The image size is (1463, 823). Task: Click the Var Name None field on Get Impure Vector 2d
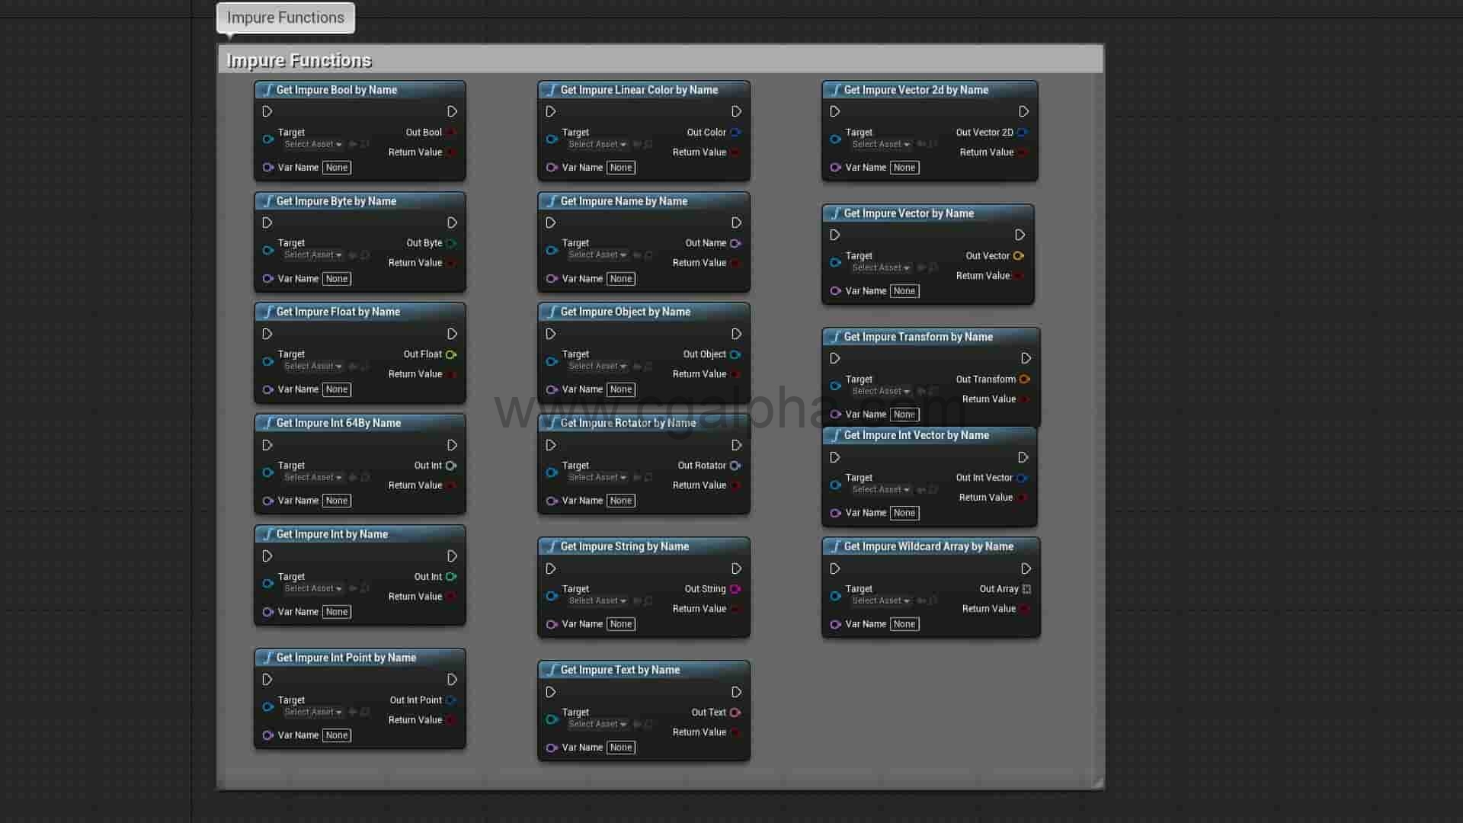[904, 167]
